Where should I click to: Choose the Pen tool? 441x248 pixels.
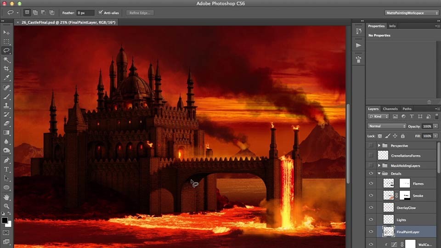tap(6, 160)
